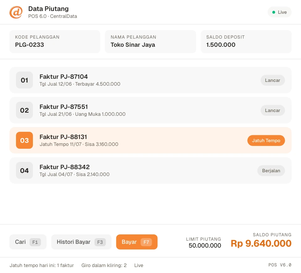Click 'Jatuh tempo hari ini: 1 faktur' status

pos(42,265)
